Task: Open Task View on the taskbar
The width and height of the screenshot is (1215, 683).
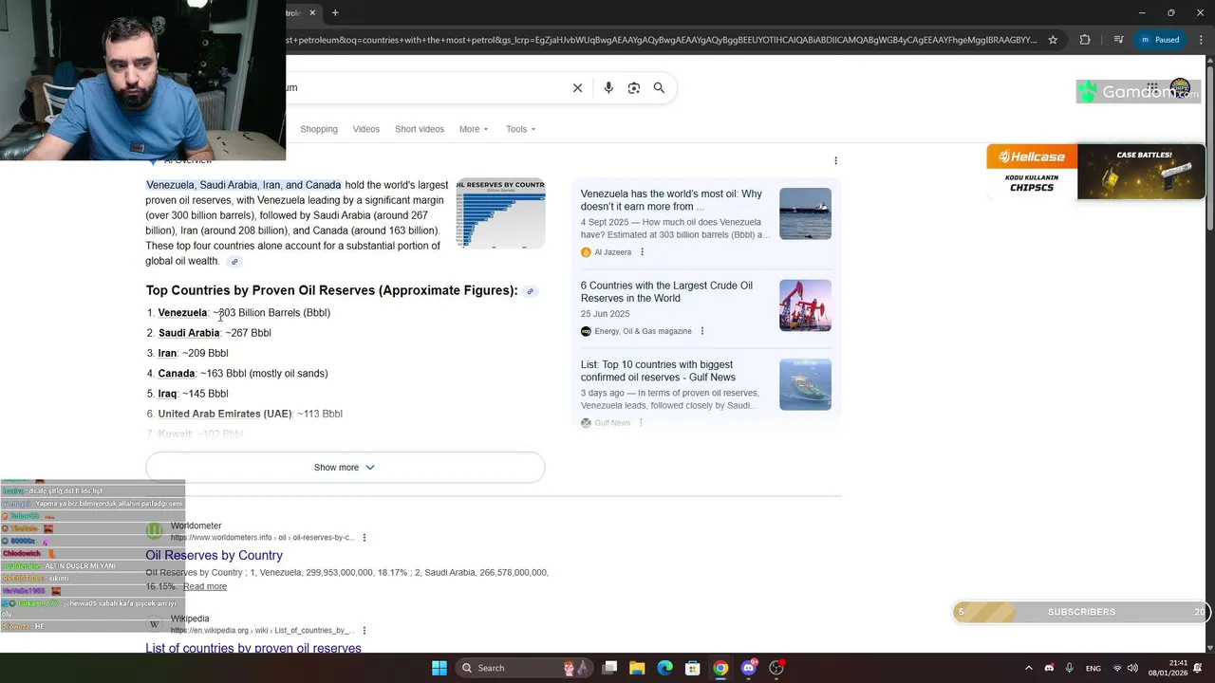Action: 609,668
